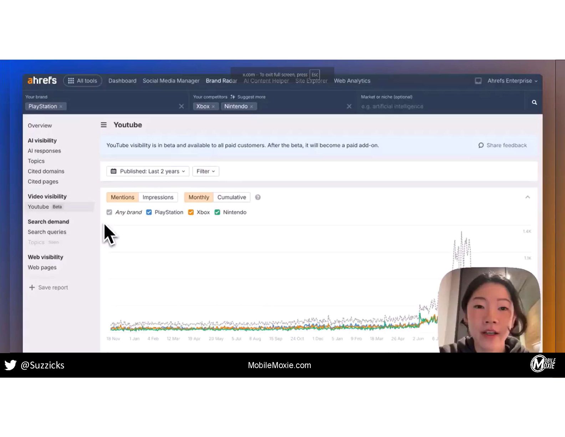Screen dimensions: 565x437
Task: Select Youtube Beta in the sidebar
Action: click(59, 207)
